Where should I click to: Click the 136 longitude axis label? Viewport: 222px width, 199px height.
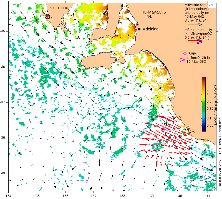pyautogui.click(x=65, y=196)
